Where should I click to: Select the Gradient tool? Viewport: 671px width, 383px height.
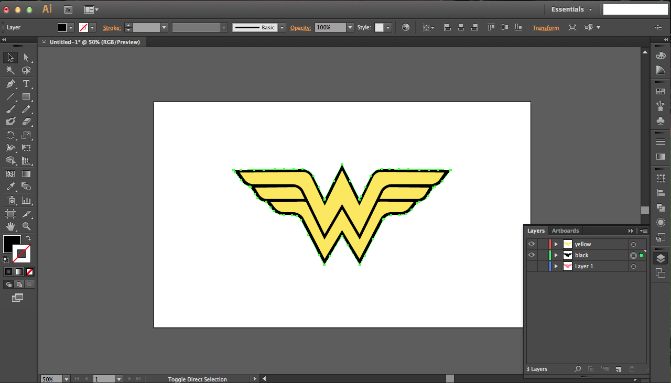26,174
